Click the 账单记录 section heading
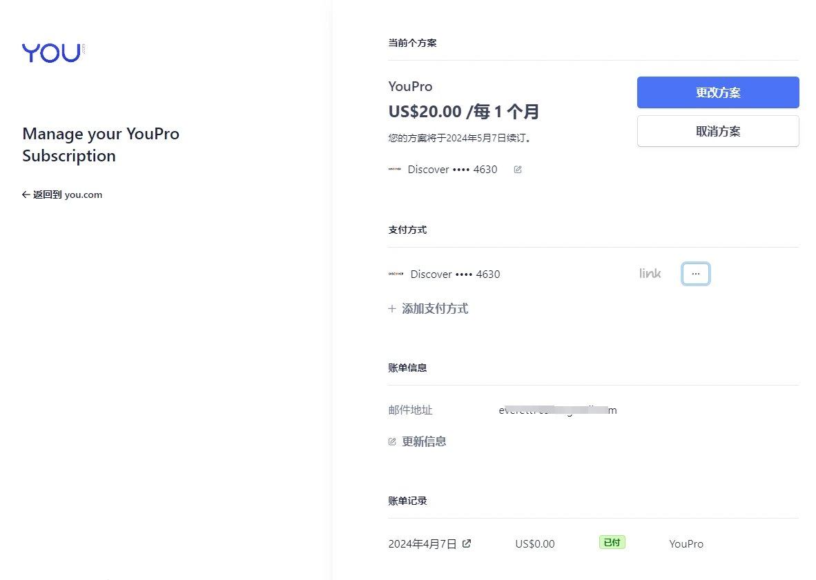This screenshot has height=580, width=816. pos(407,501)
